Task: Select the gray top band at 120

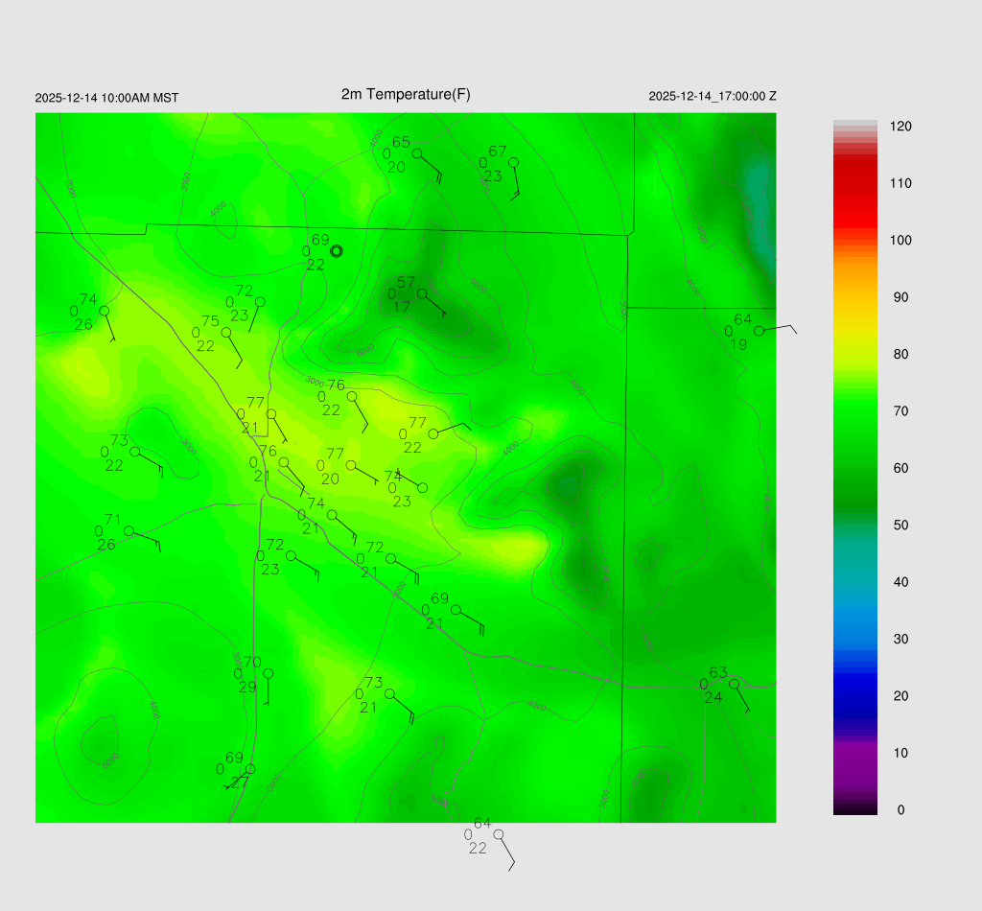Action: pos(855,126)
